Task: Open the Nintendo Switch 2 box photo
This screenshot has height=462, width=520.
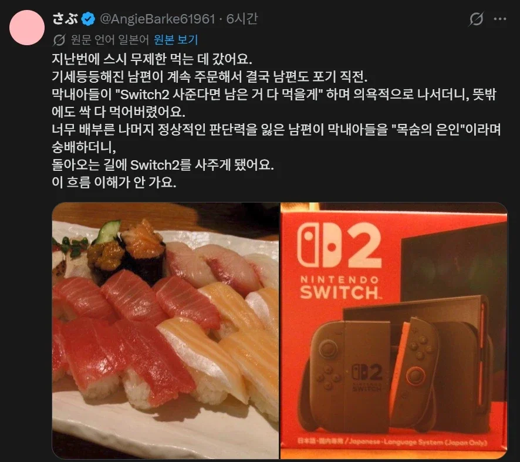Action: [394, 331]
